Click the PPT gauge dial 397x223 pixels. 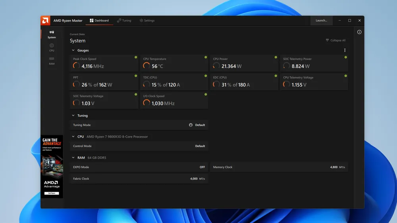[x=76, y=85]
